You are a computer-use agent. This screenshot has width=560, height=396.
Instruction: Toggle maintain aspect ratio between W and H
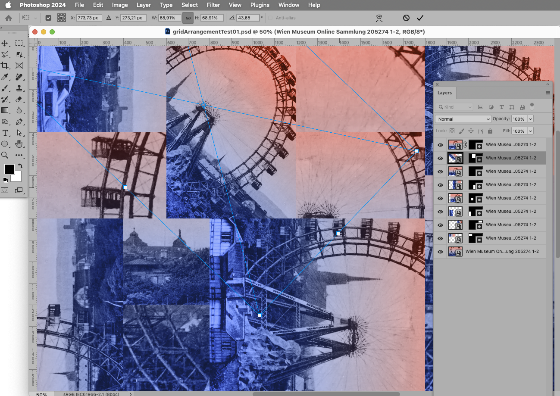point(188,18)
